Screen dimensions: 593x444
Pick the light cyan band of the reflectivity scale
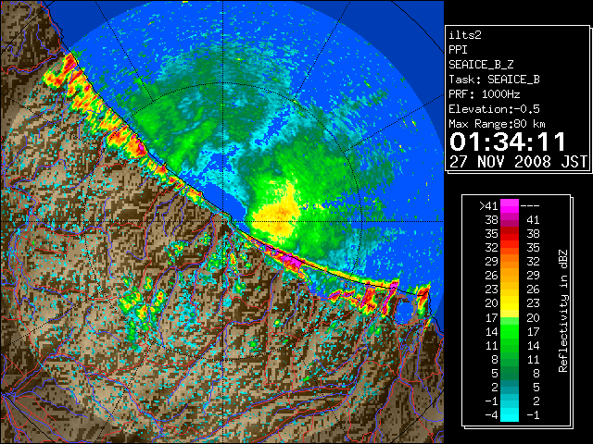coord(510,415)
